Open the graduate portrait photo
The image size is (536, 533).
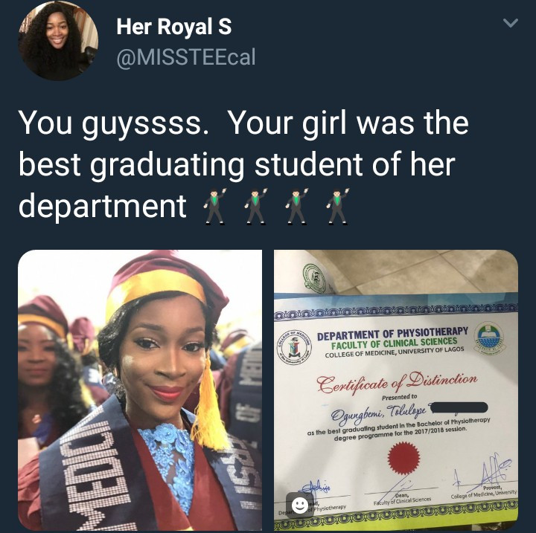click(140, 390)
